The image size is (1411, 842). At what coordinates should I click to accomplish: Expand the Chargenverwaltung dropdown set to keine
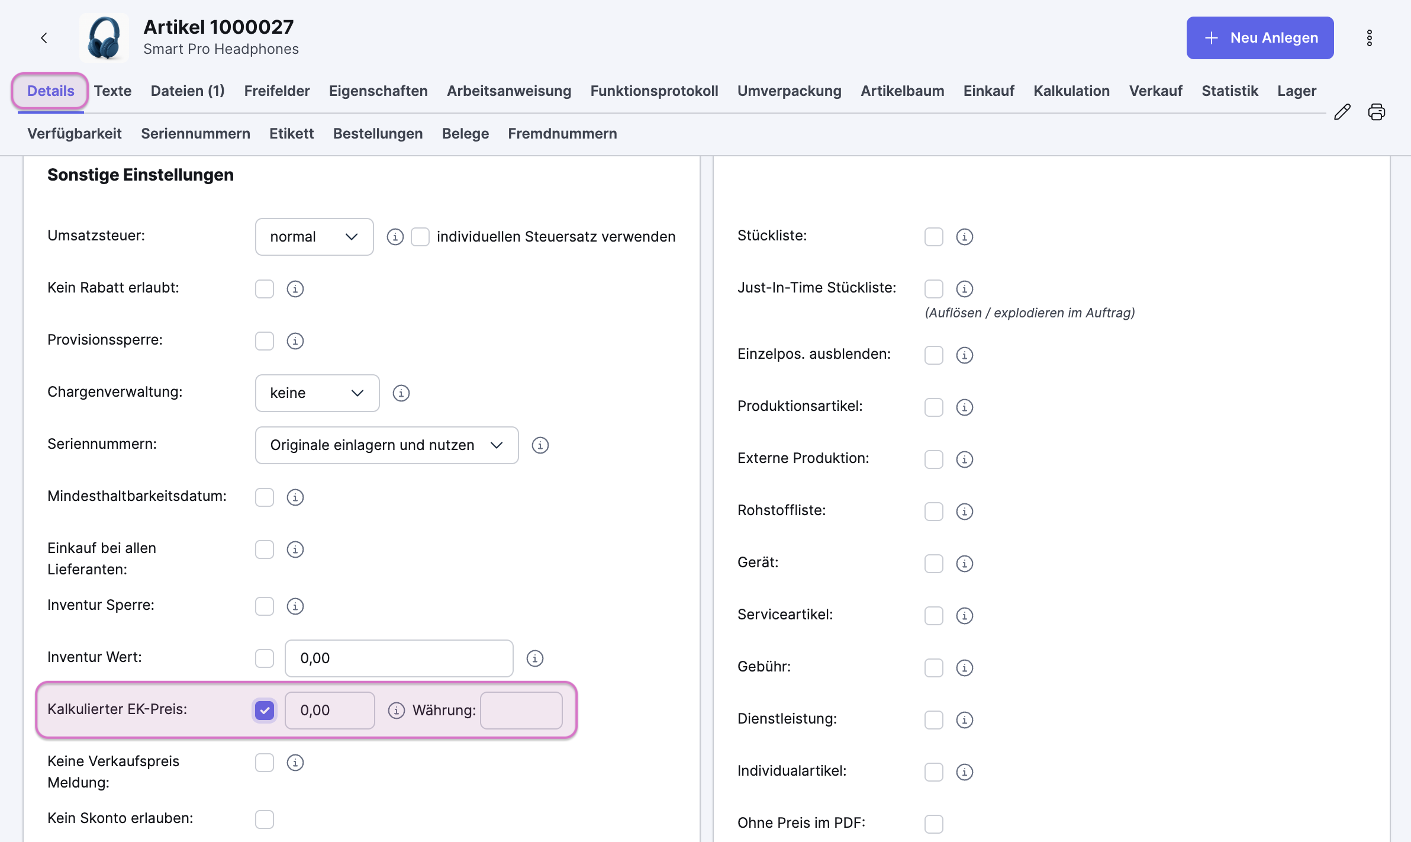click(x=317, y=393)
